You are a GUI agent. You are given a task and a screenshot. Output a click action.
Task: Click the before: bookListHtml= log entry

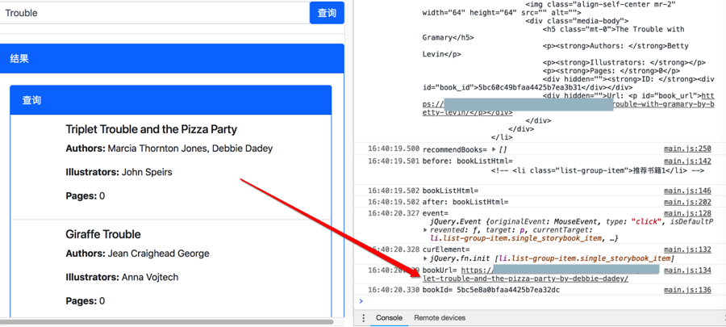coord(468,161)
